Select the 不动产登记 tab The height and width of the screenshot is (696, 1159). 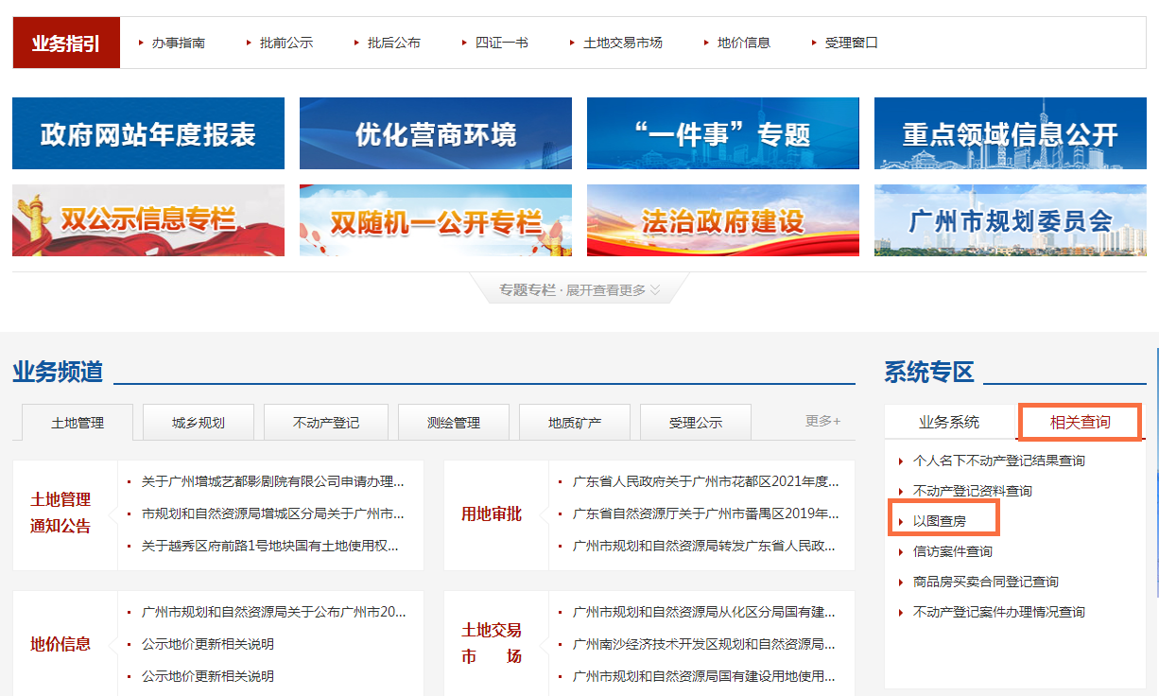point(326,423)
